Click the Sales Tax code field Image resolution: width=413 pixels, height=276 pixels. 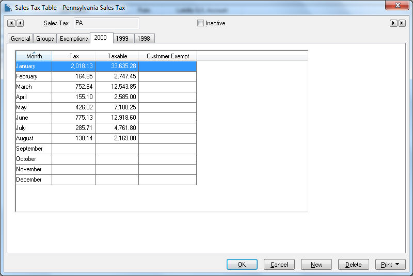tap(106, 23)
